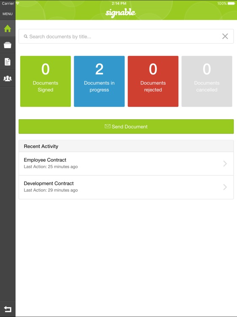The height and width of the screenshot is (317, 237).
Task: Tap the signable logo in header
Action: (x=121, y=13)
